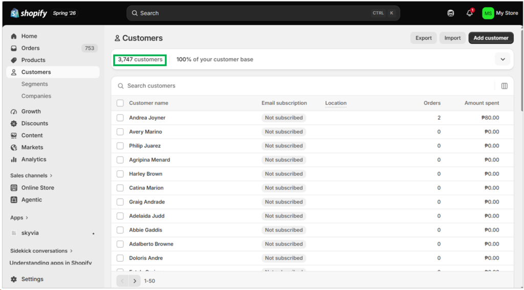Image resolution: width=524 pixels, height=290 pixels.
Task: Click the Shopify logo
Action: (x=29, y=13)
